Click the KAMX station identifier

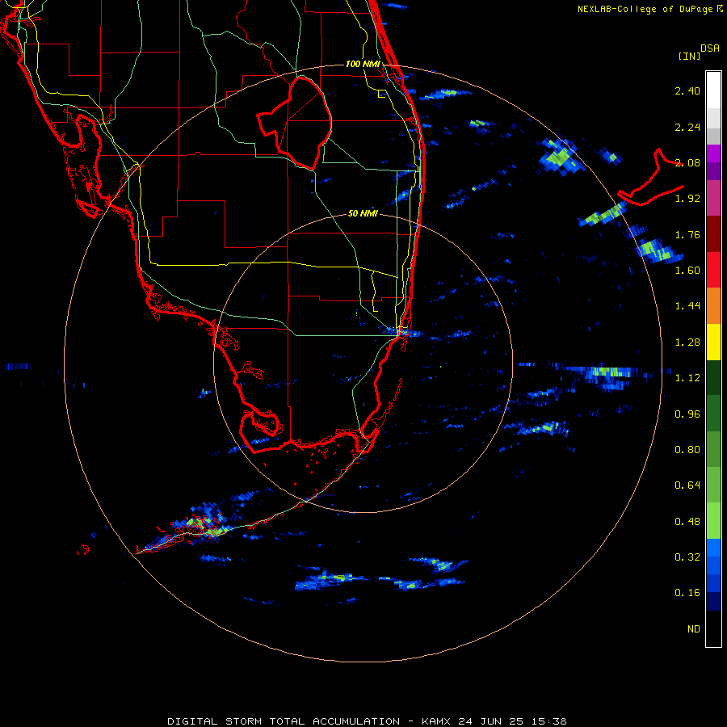coord(436,721)
